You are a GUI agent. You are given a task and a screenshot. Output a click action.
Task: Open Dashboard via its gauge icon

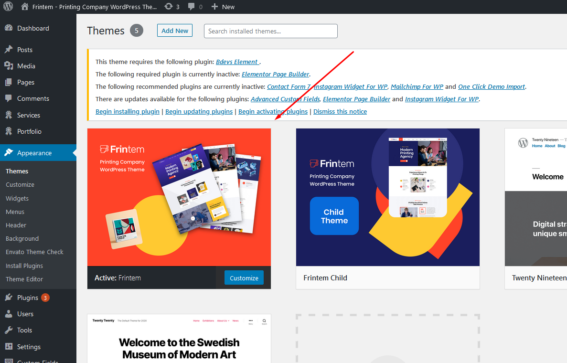(x=9, y=28)
